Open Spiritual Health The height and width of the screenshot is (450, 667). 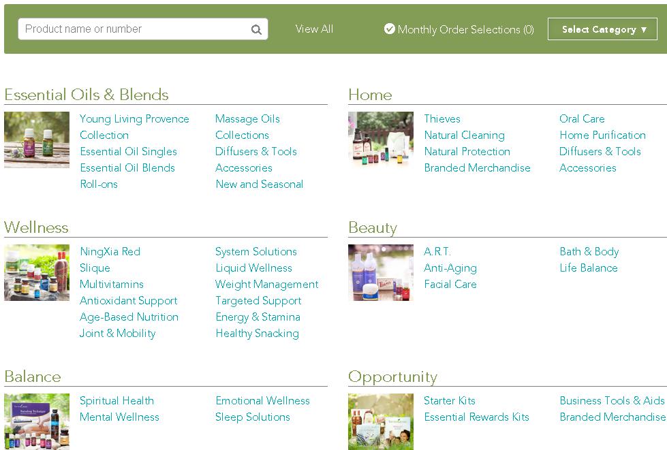[117, 401]
